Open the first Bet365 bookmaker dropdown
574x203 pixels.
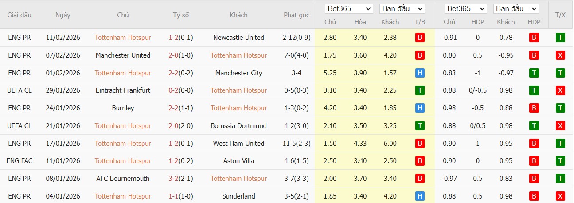pos(349,8)
